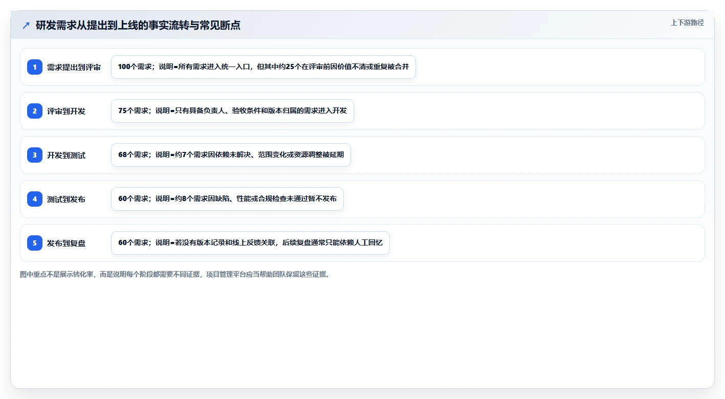Image resolution: width=725 pixels, height=399 pixels.
Task: Click the 100个需求 description box
Action: point(263,67)
